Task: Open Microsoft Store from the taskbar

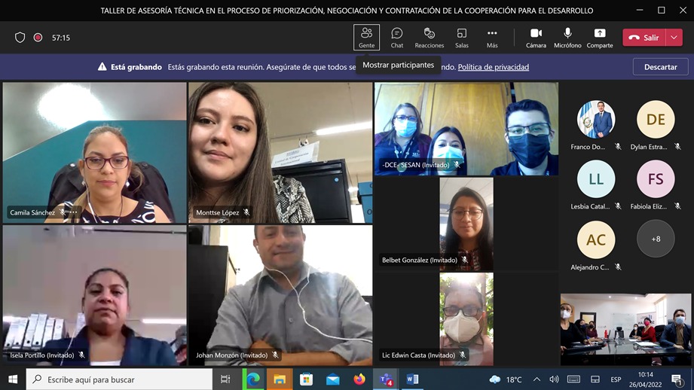Action: (x=306, y=379)
